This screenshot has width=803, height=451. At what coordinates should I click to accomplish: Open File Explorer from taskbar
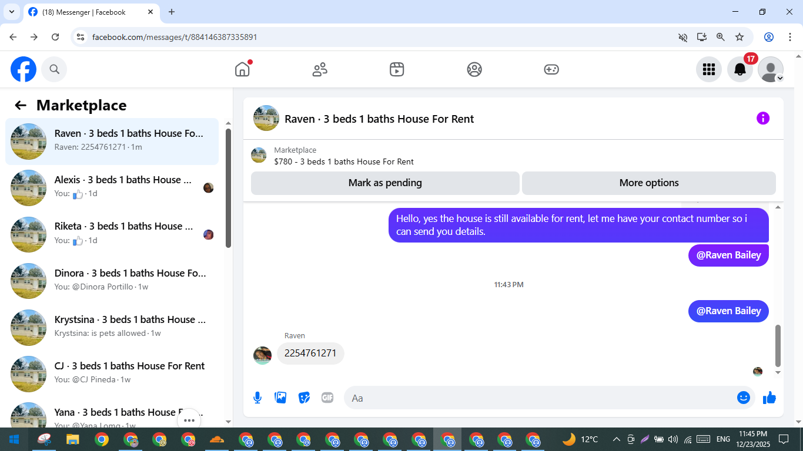click(x=72, y=439)
